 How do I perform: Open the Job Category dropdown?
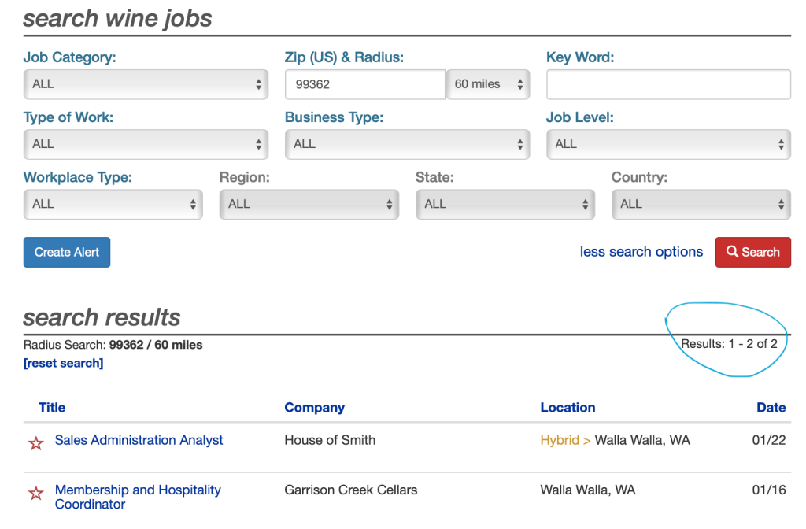[146, 84]
